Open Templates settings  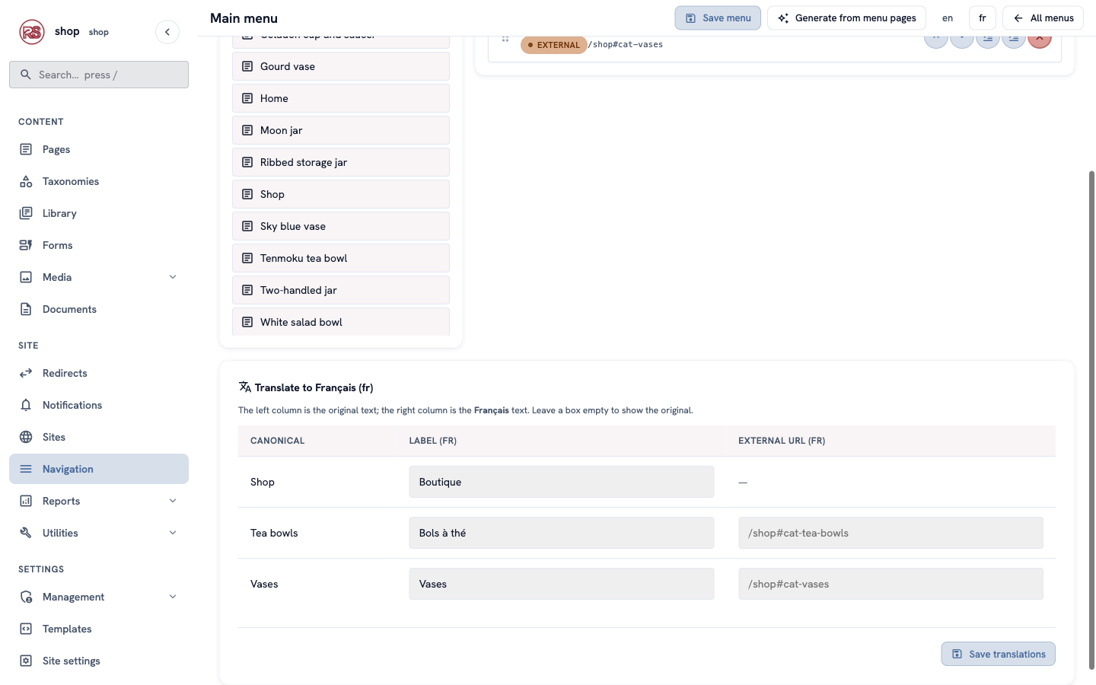[99, 629]
